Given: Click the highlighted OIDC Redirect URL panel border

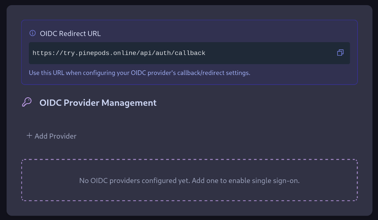Looking at the screenshot, I should pyautogui.click(x=189, y=20).
